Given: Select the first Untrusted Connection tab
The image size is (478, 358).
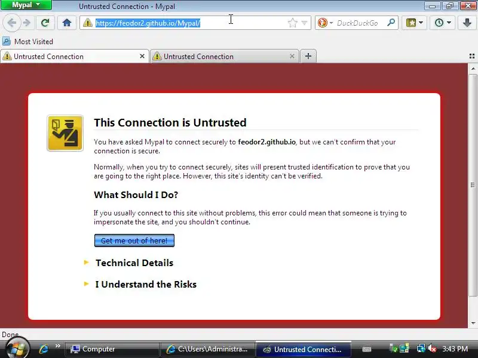Looking at the screenshot, I should [x=74, y=56].
